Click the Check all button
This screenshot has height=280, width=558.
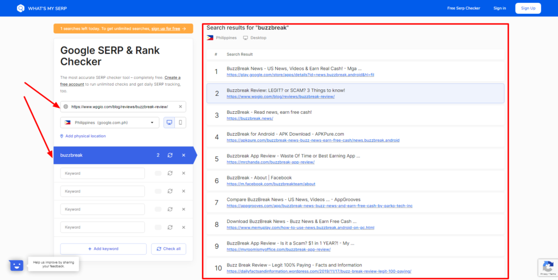point(169,249)
